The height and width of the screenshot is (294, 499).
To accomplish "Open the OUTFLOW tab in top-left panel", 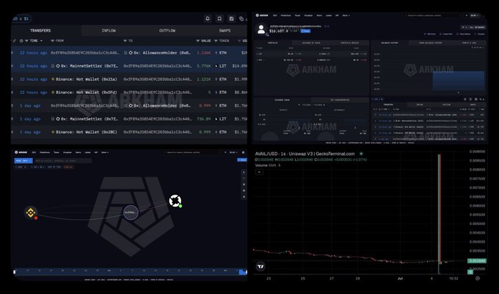I will 167,31.
